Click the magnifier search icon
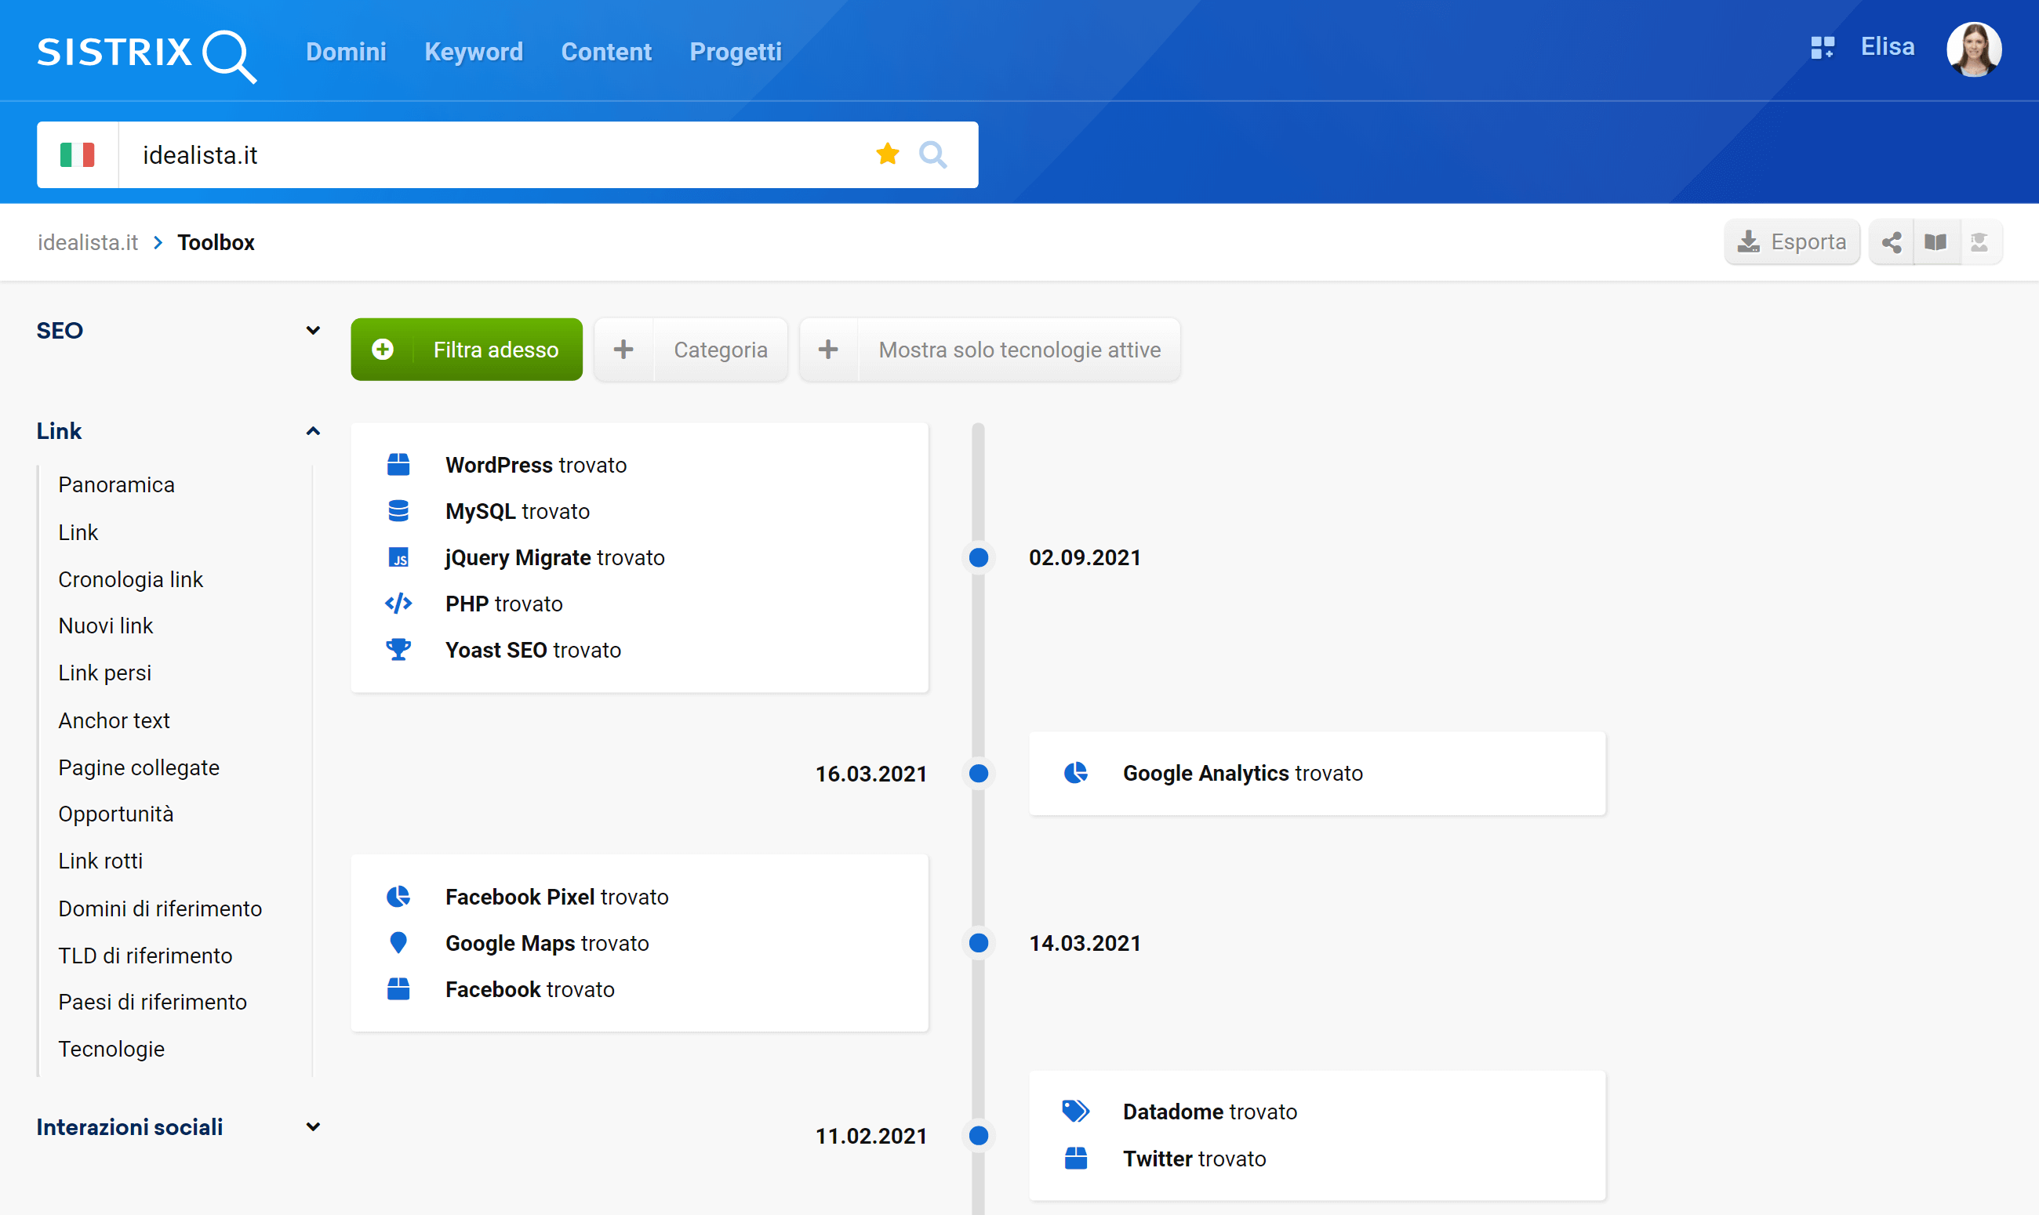 point(932,154)
